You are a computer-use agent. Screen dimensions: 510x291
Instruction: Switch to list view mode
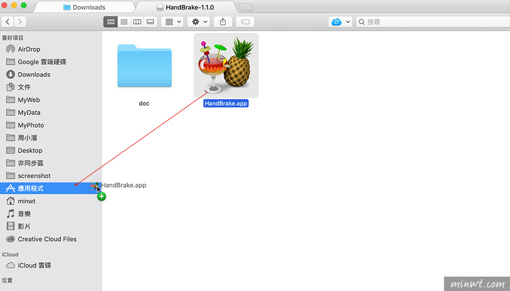124,22
